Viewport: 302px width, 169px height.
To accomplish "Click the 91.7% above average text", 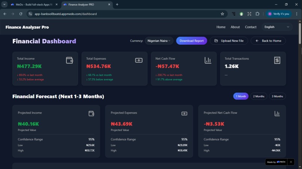I will (x=169, y=79).
